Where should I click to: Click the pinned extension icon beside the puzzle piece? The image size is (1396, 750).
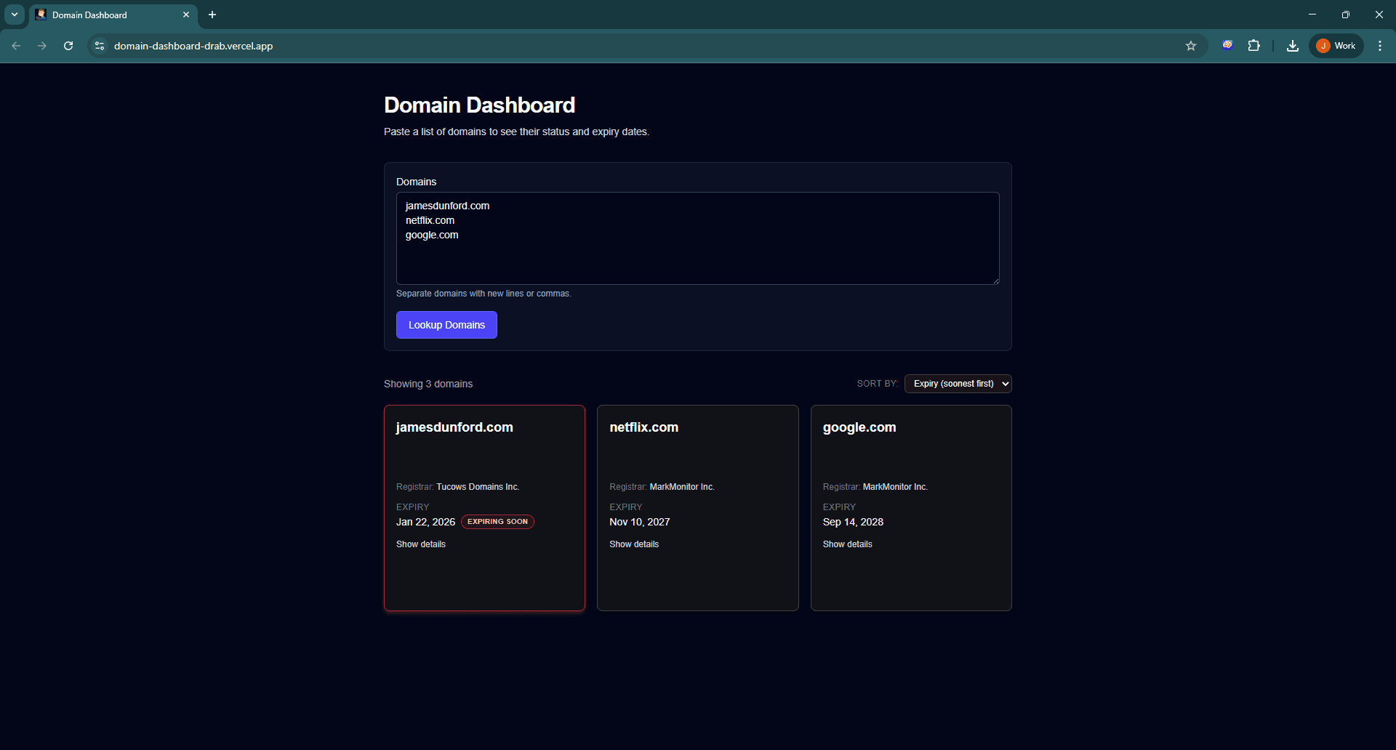pyautogui.click(x=1227, y=45)
